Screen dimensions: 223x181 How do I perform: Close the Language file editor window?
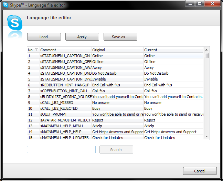point(212,3)
